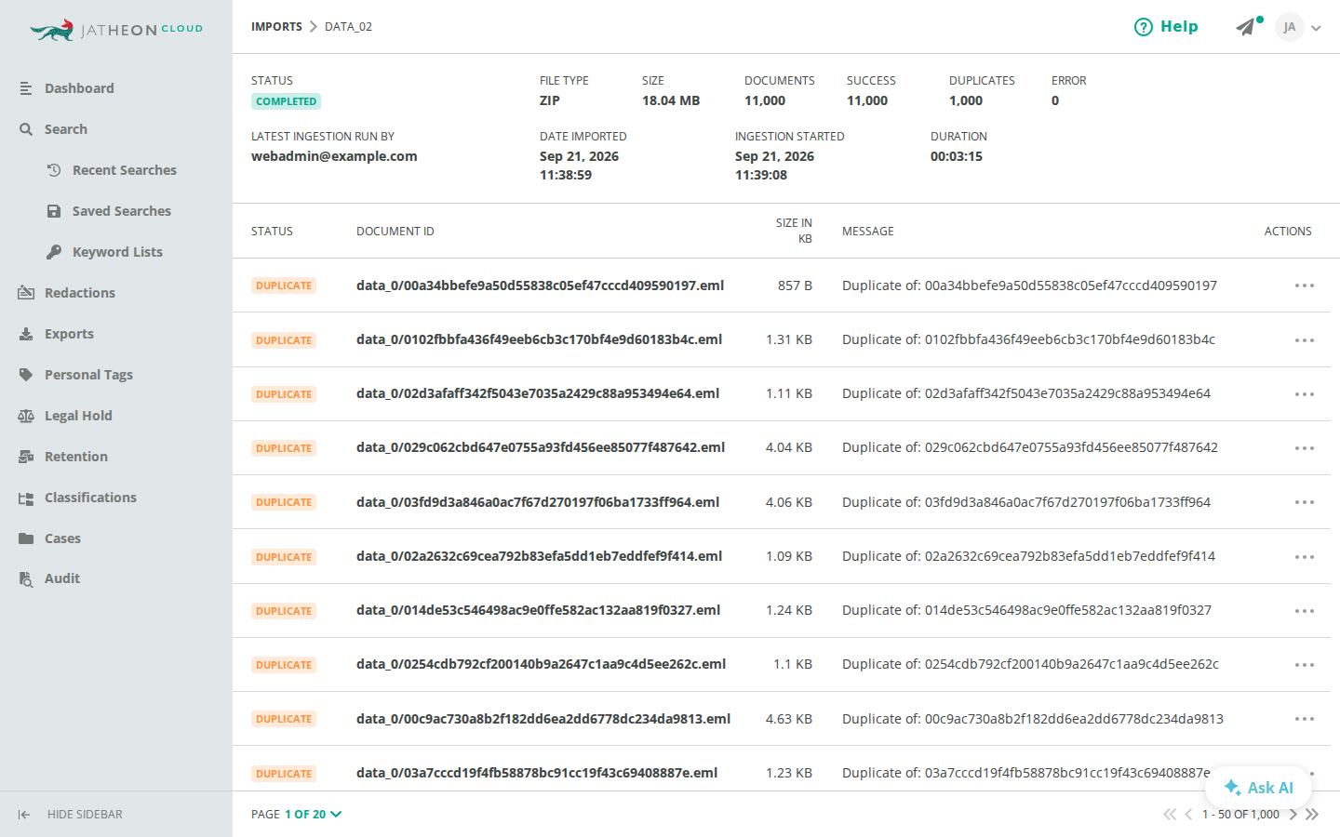1340x837 pixels.
Task: Open Retention from the sidebar menu
Action: click(x=76, y=457)
